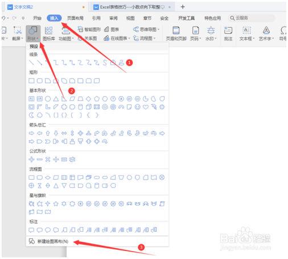Open the 图标库 icon library
The height and width of the screenshot is (259, 288).
tap(49, 34)
